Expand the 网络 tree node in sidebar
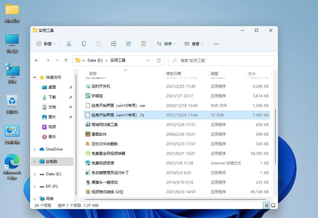318x218 pixels. 35,199
